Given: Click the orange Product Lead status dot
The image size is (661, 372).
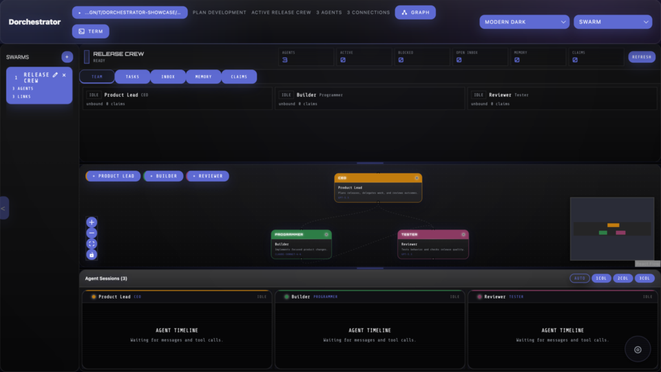Looking at the screenshot, I should 94,296.
